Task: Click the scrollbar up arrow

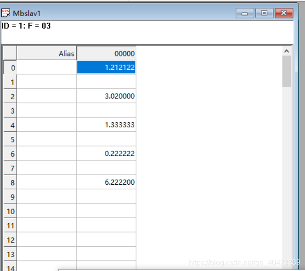Action: tap(286, 51)
